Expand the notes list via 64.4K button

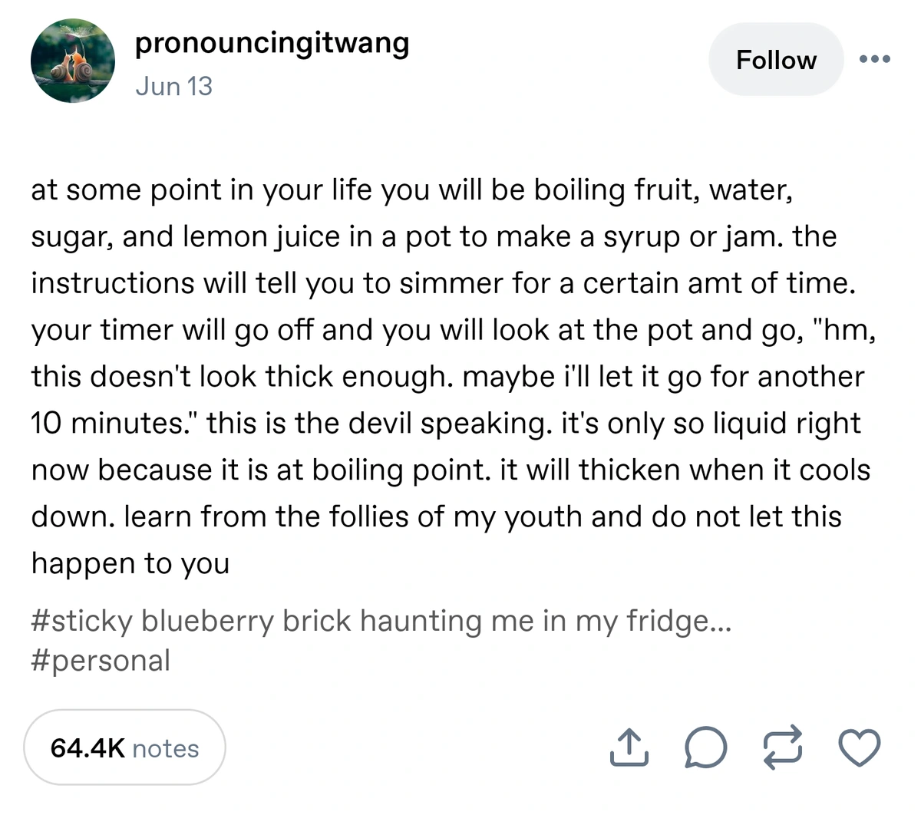tap(124, 747)
